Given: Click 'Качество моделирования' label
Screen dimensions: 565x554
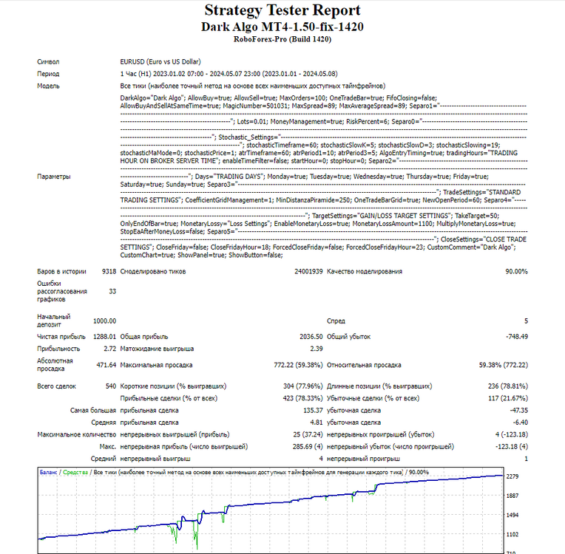Looking at the screenshot, I should [365, 271].
